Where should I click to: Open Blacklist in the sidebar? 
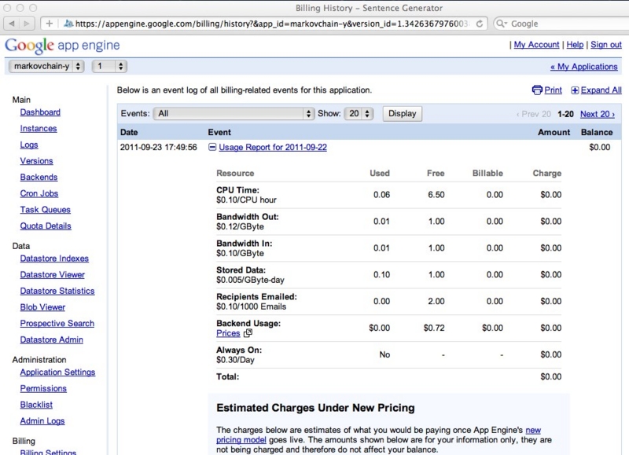(36, 405)
